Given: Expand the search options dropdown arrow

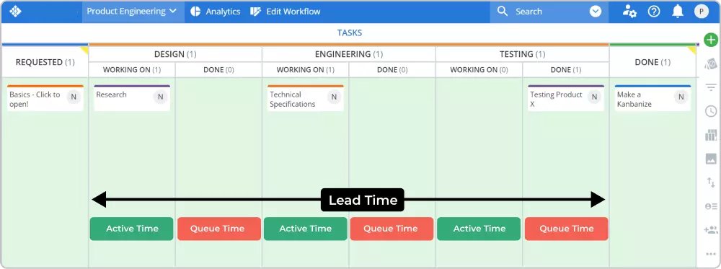Looking at the screenshot, I should 596,12.
